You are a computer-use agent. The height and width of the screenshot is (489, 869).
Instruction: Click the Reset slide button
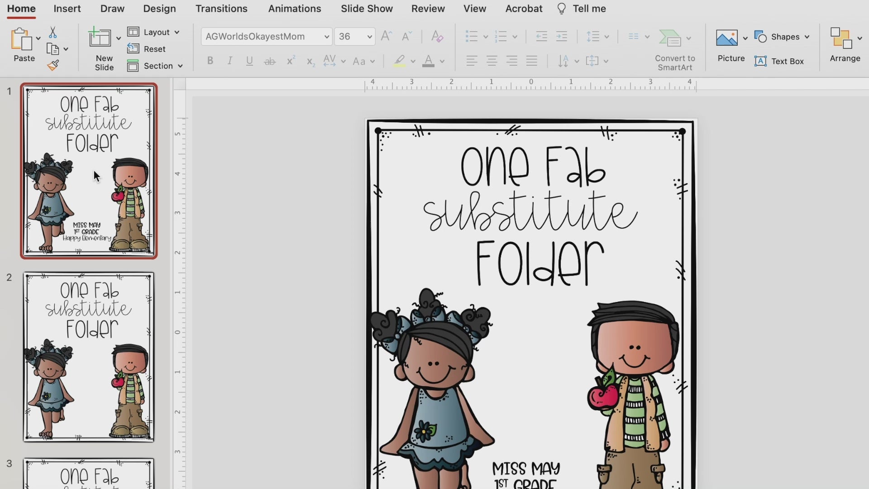click(146, 49)
